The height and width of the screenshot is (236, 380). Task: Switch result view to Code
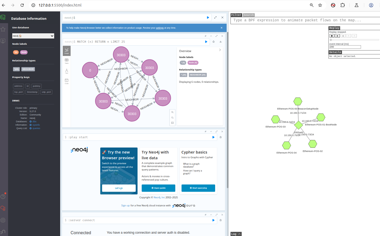(x=67, y=81)
